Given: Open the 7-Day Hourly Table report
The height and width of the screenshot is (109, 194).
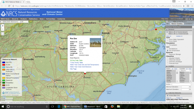Looking at the screenshot, I should click(76, 62).
